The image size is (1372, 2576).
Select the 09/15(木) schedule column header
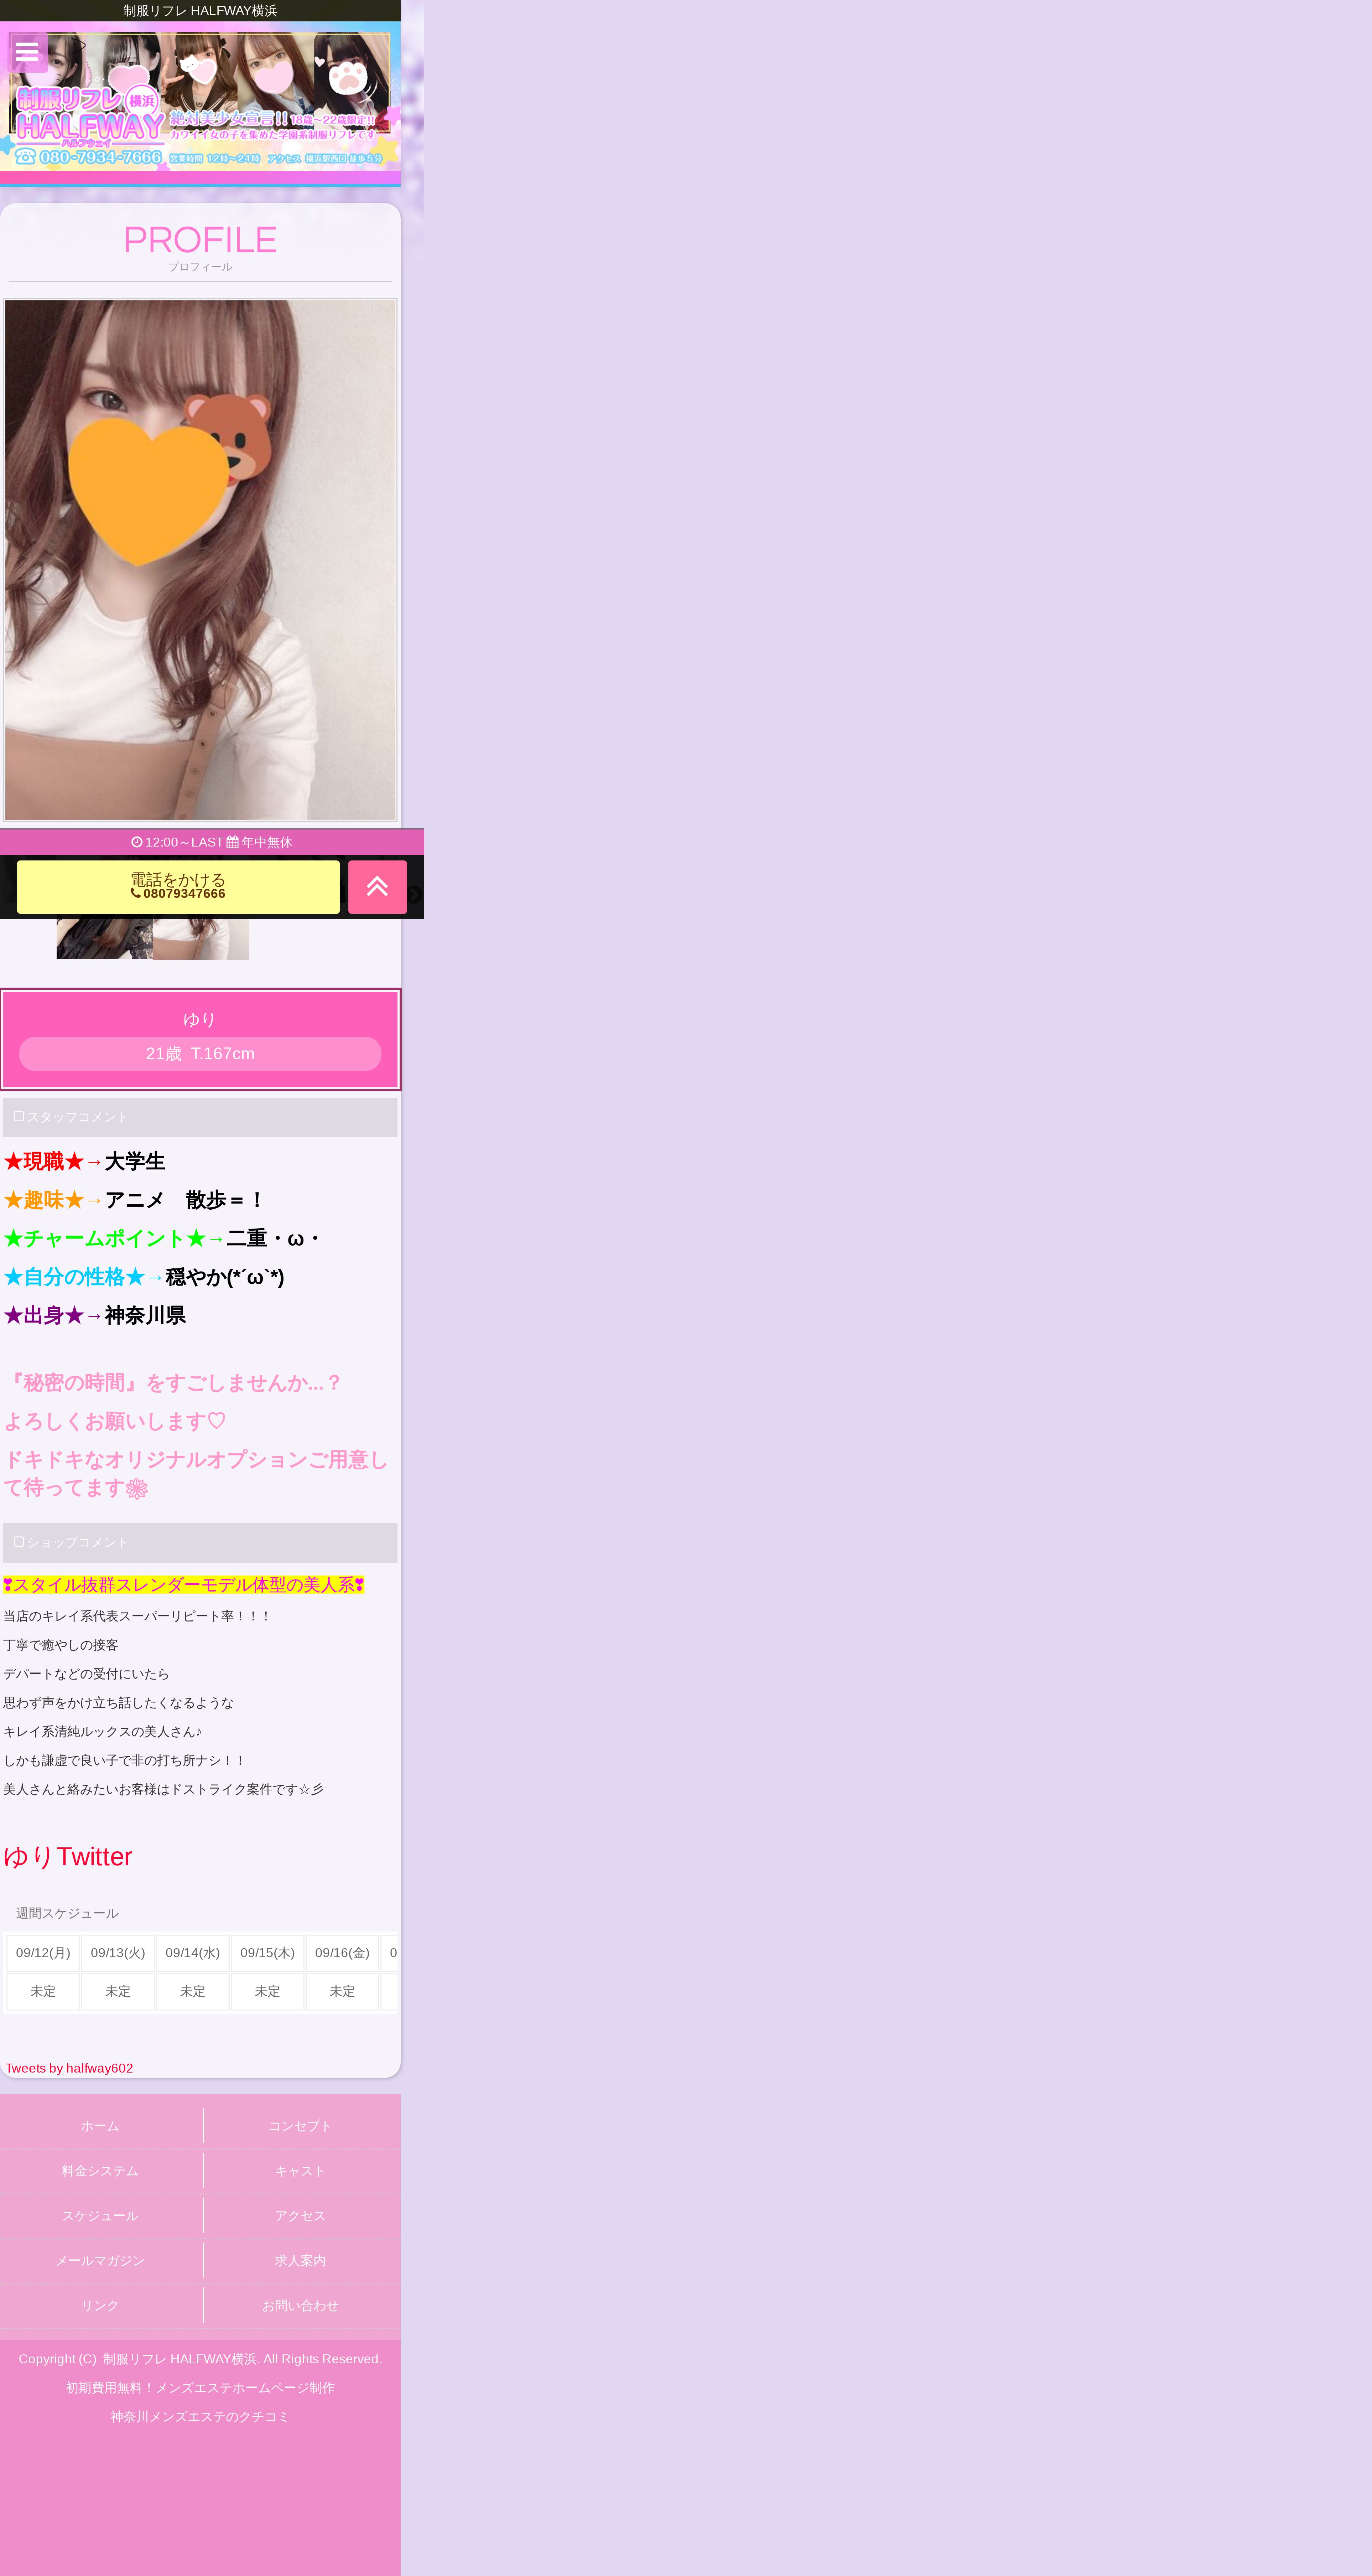(268, 1953)
